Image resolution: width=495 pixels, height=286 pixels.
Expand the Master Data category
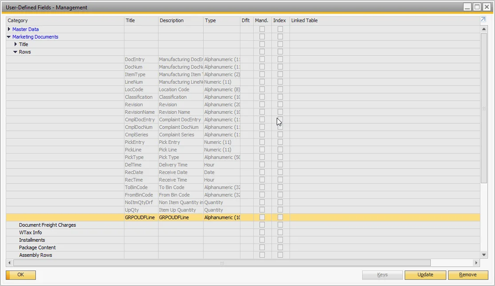[9, 29]
